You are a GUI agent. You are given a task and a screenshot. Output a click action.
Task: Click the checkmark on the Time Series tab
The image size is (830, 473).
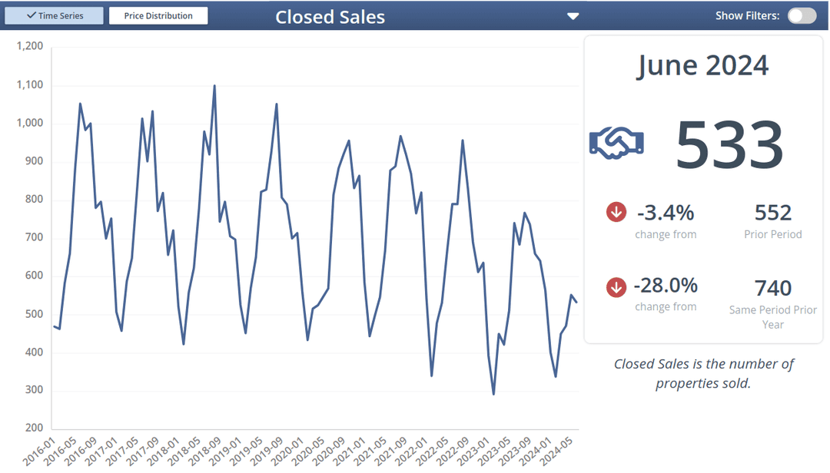[30, 15]
